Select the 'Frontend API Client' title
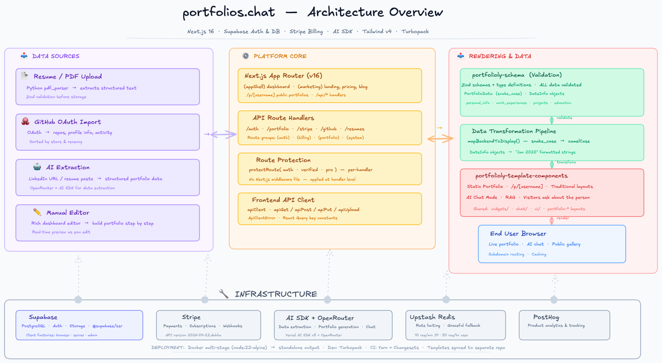This screenshot has height=363, width=662. (x=283, y=200)
